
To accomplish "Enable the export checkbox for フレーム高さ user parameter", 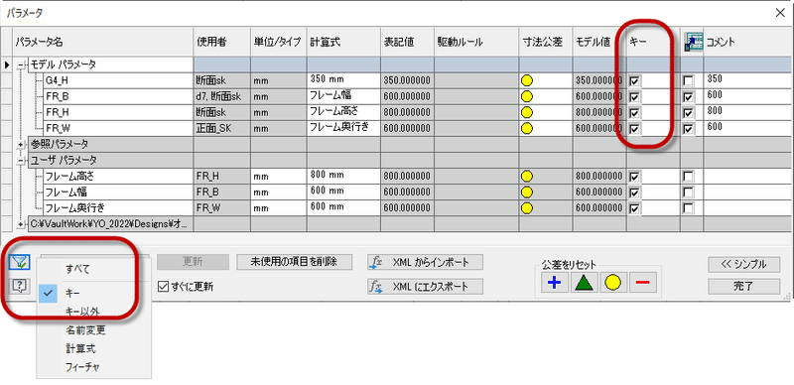I will [688, 177].
